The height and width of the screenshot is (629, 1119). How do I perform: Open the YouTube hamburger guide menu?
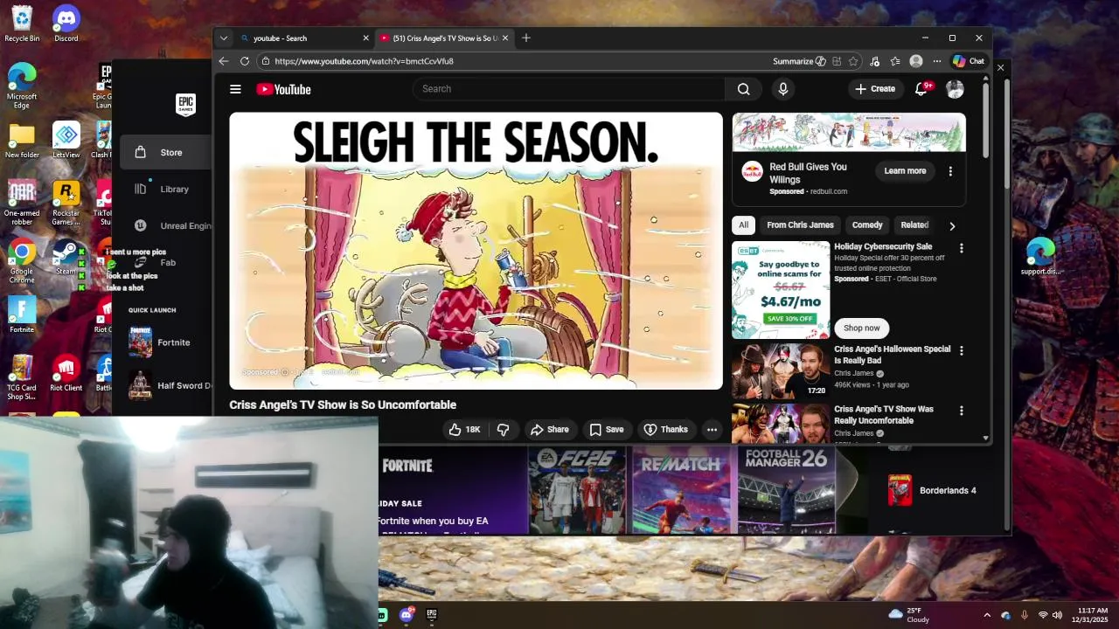click(x=235, y=89)
